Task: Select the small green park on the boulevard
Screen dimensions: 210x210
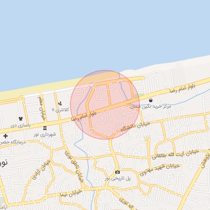Action: (139, 95)
